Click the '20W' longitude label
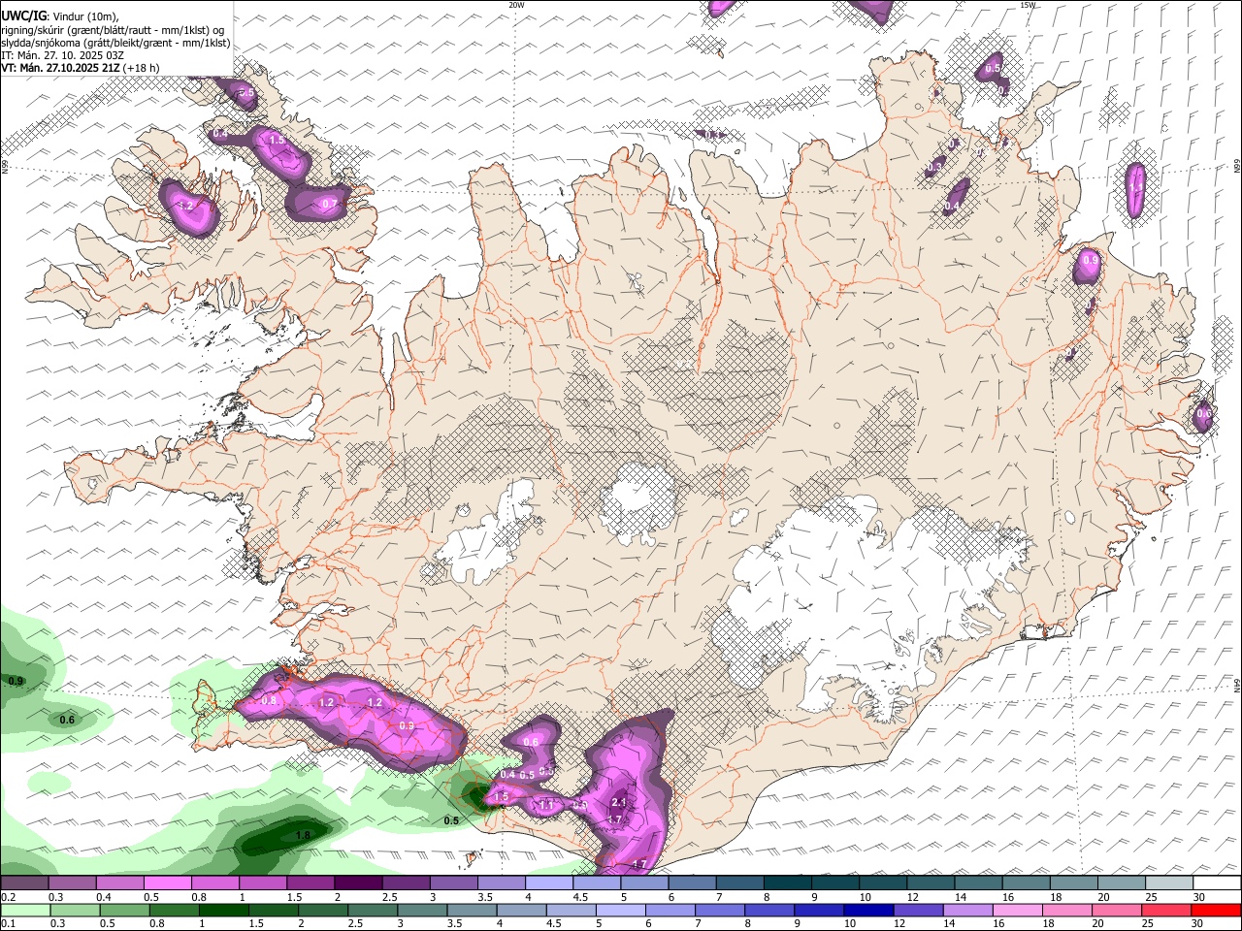 (516, 5)
